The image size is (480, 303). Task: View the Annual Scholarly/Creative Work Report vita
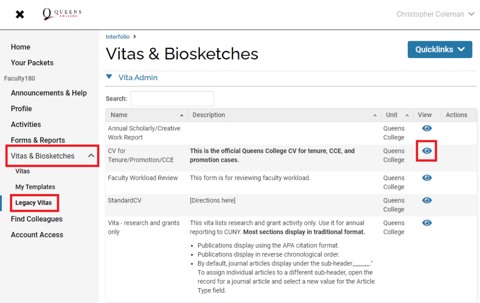coord(427,128)
